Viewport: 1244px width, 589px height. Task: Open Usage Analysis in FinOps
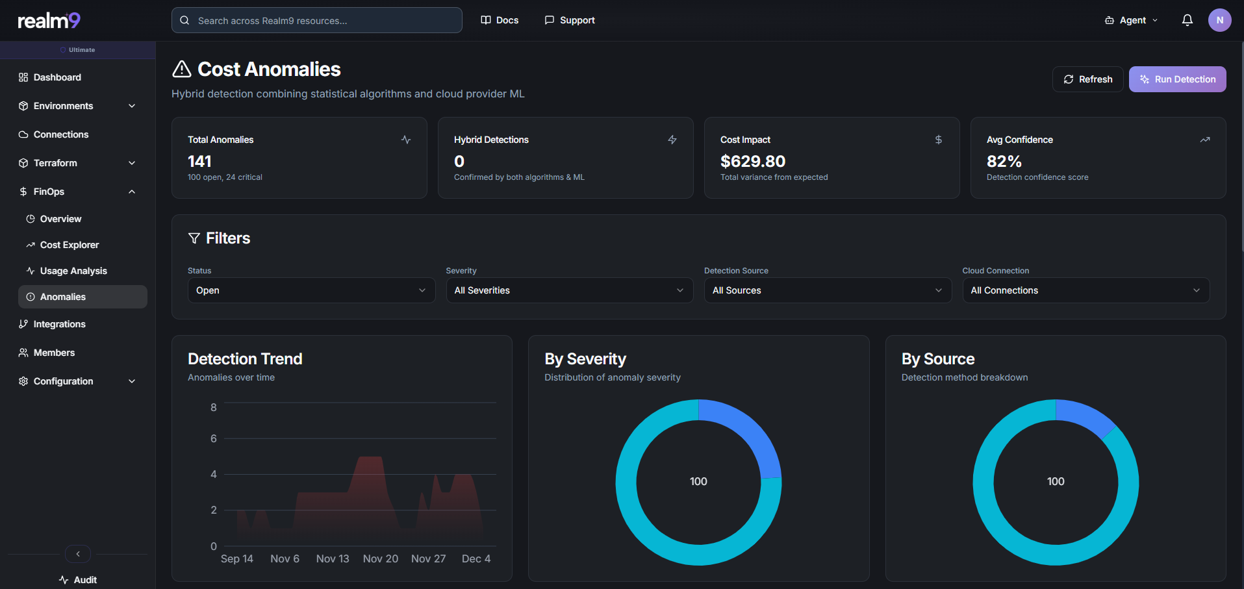(x=73, y=270)
